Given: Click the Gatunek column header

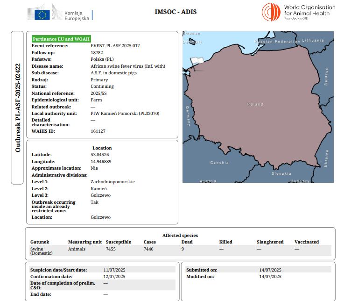Looking at the screenshot, I should pyautogui.click(x=40, y=242).
